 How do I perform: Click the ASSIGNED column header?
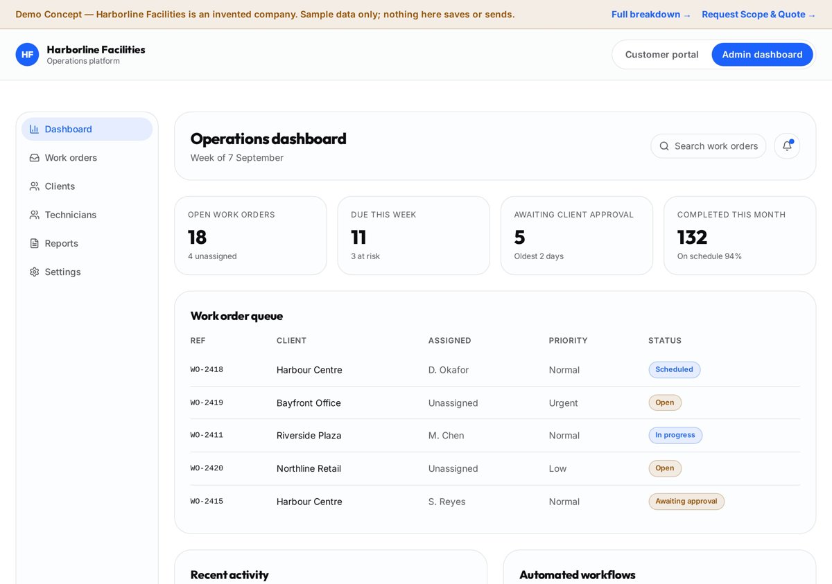pos(449,341)
